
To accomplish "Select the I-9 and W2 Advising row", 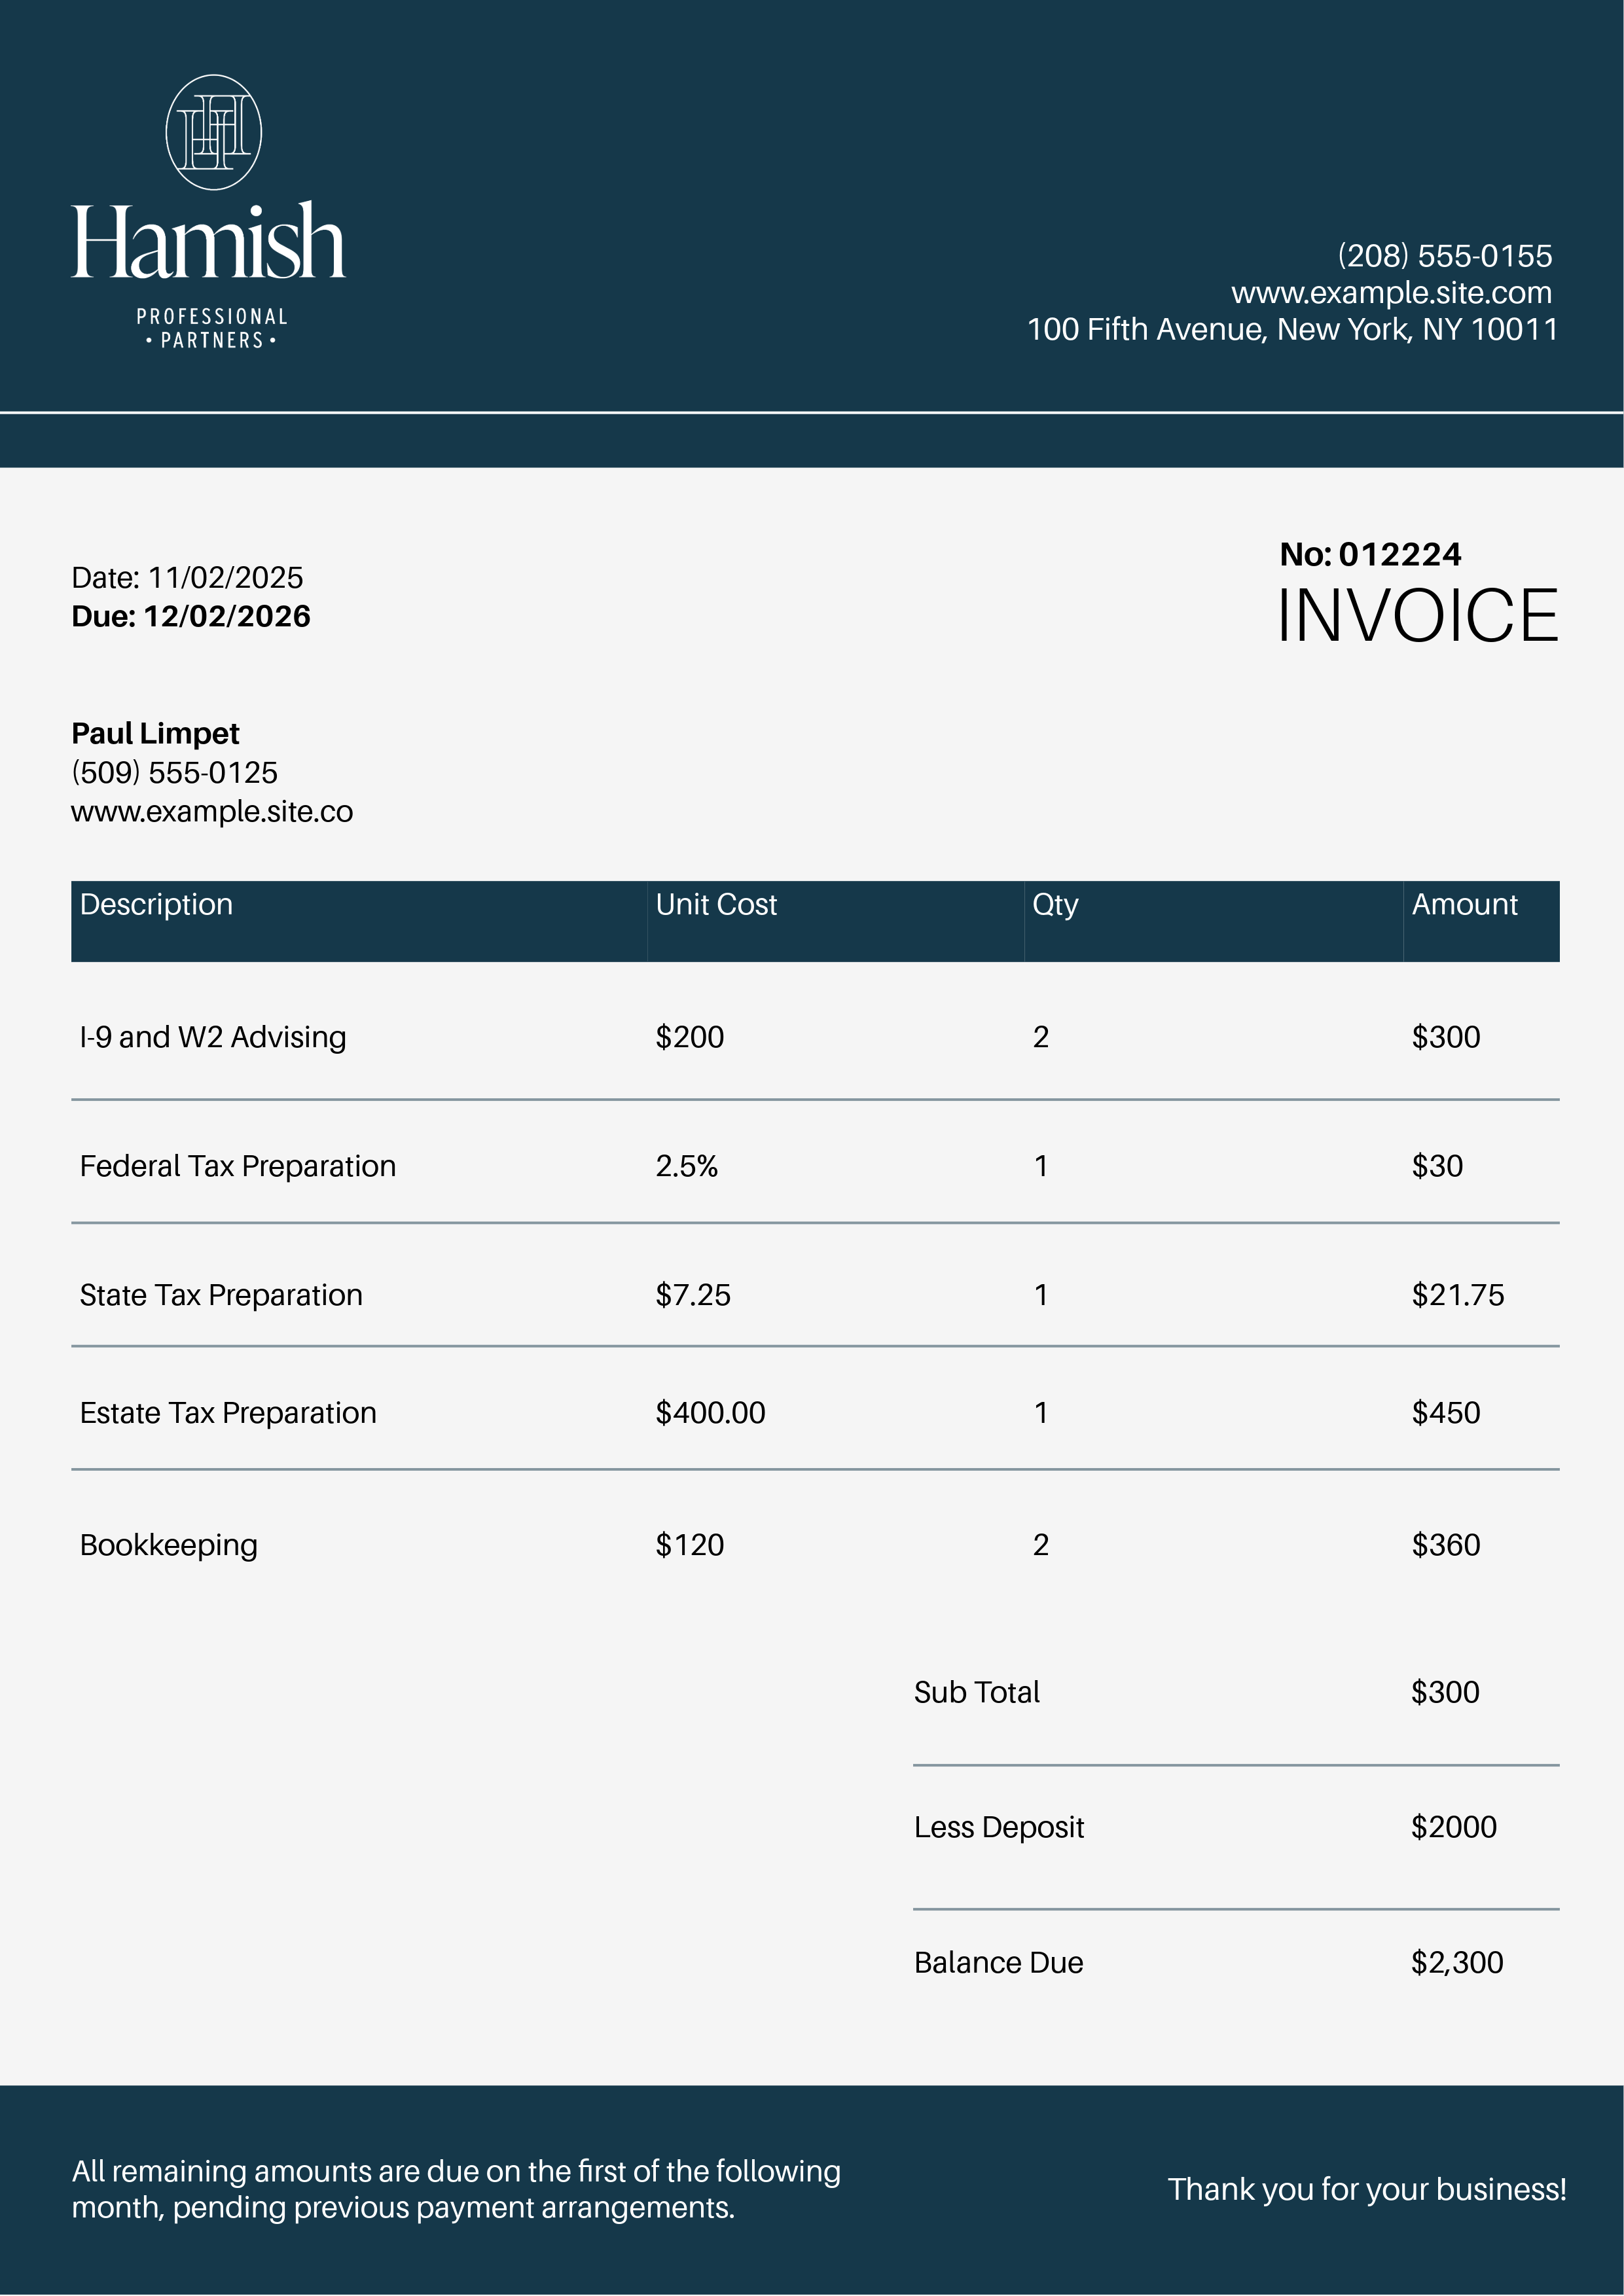I will pyautogui.click(x=213, y=1038).
